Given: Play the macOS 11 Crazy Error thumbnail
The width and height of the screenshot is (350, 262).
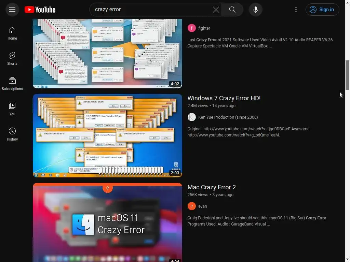Looking at the screenshot, I should 107,222.
